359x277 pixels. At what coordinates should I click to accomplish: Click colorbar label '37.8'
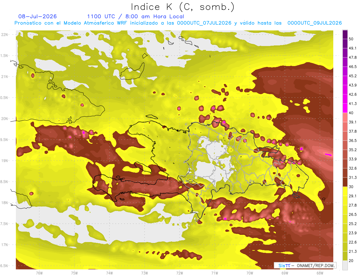352,131
